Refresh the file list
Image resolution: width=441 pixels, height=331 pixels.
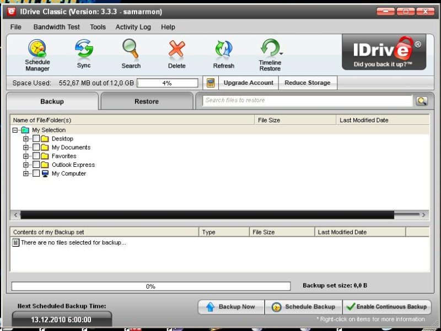click(x=223, y=53)
